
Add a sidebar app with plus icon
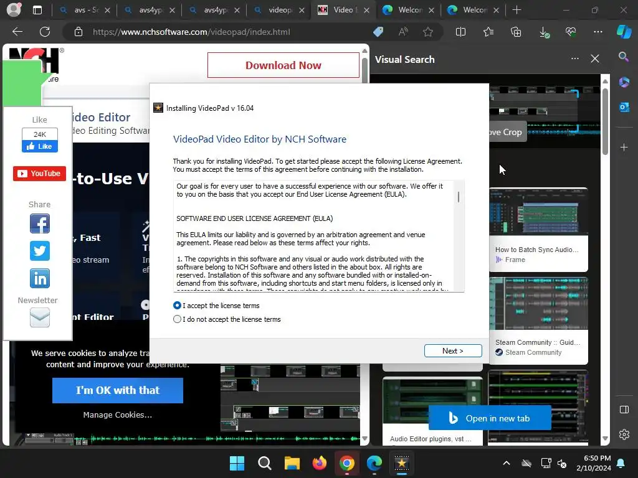pos(624,147)
